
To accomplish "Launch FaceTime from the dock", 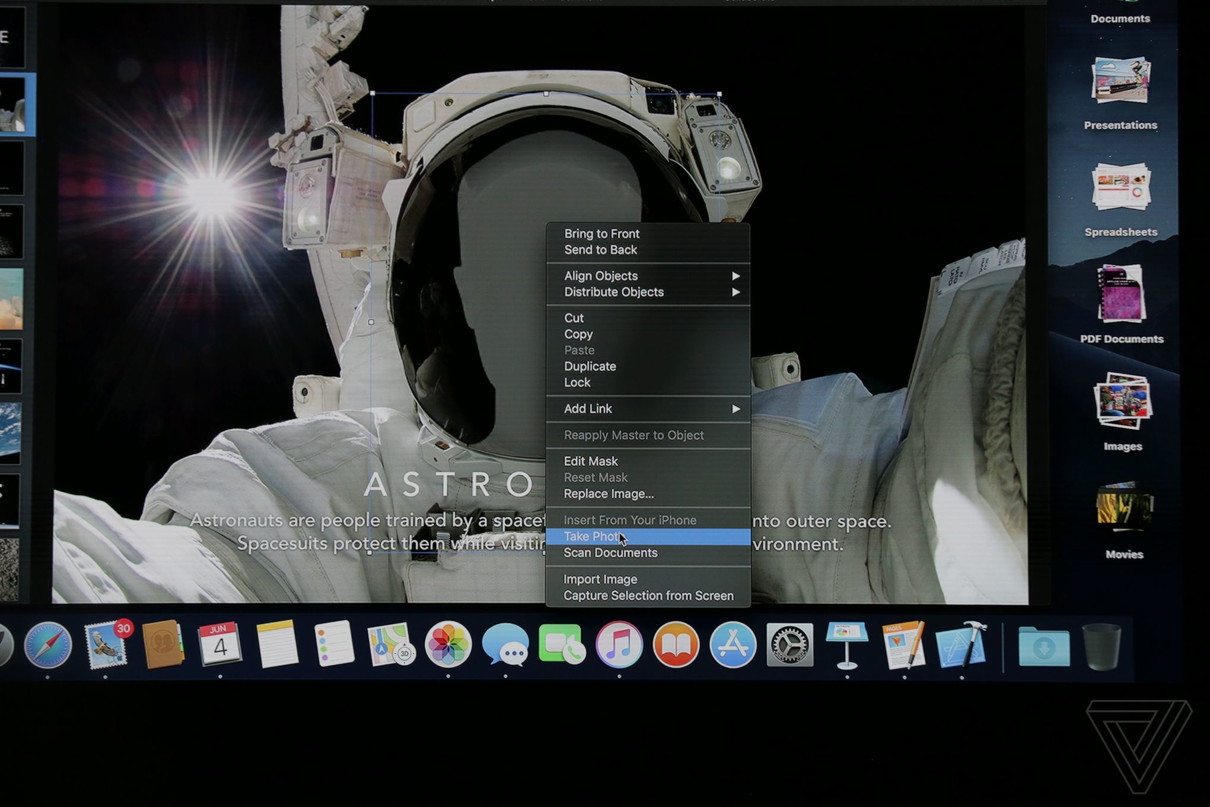I will [561, 645].
